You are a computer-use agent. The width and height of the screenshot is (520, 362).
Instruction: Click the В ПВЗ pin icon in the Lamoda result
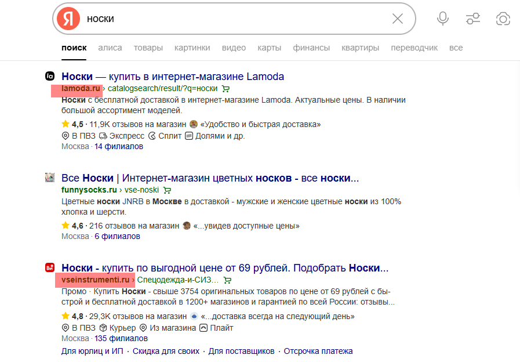(66, 136)
